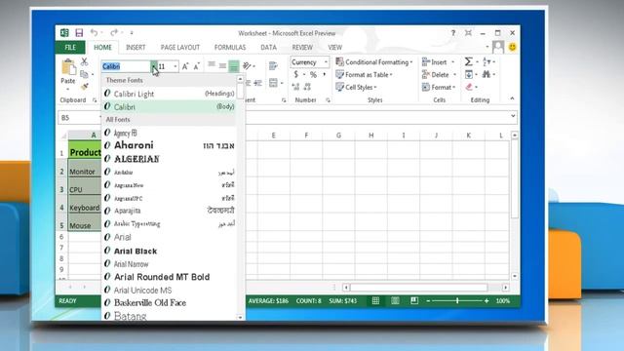
Task: Close the font name dropdown arrow
Action: point(154,66)
